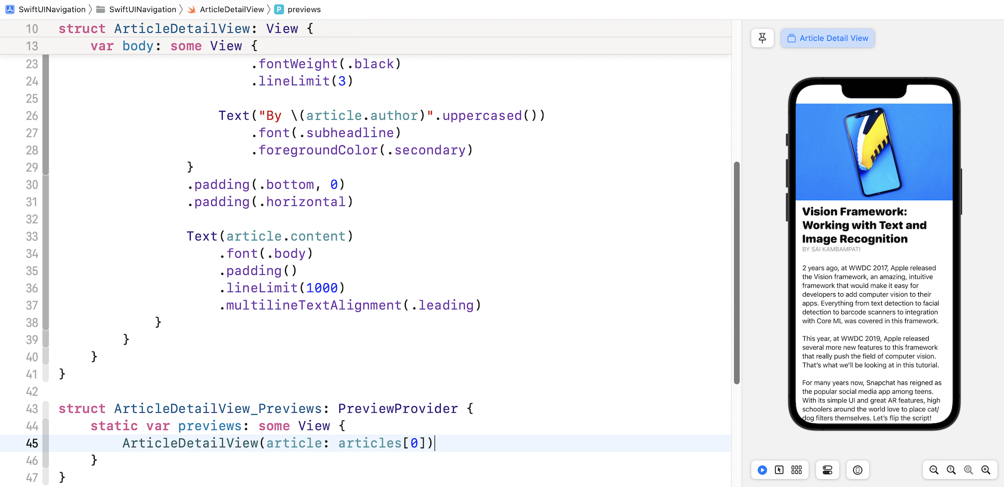Pin the preview canvas
The height and width of the screenshot is (487, 1004).
point(762,38)
